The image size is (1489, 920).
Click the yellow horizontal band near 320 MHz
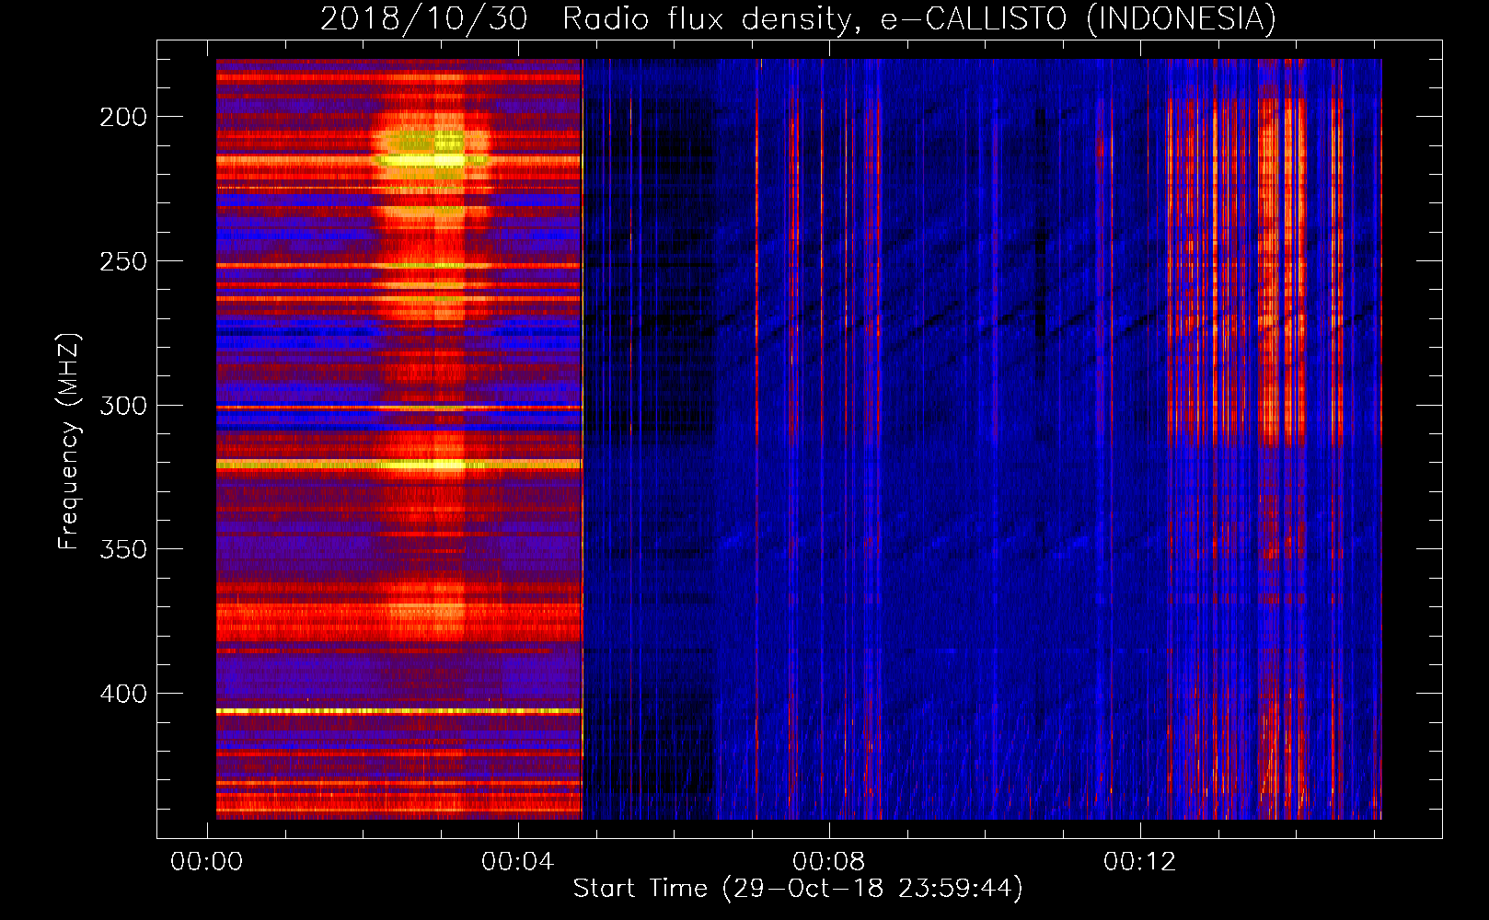point(398,465)
